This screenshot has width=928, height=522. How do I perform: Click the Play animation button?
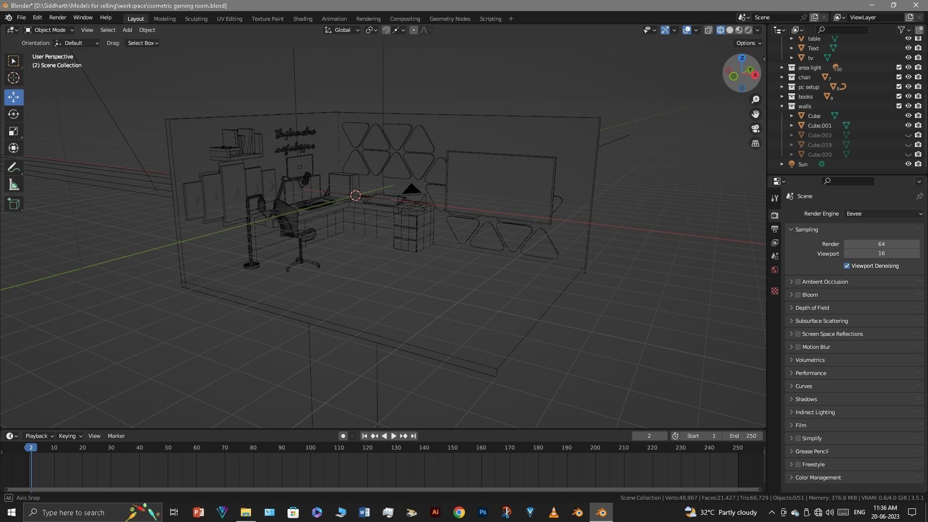tap(393, 436)
